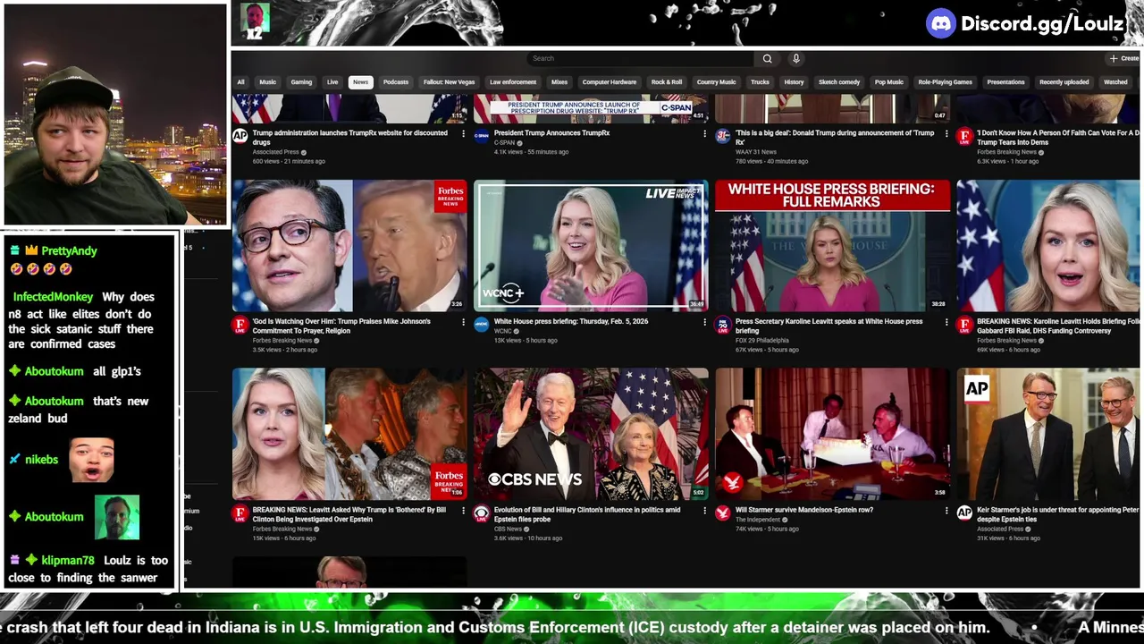
Task: Open White House Press Briefing Full Remarks thumbnail
Action: pos(832,246)
